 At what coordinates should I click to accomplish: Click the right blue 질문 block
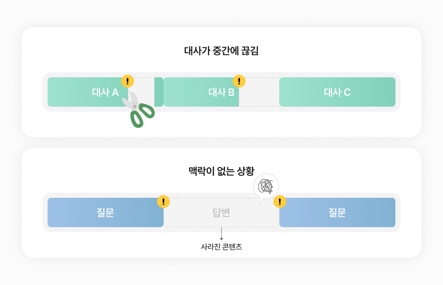337,212
